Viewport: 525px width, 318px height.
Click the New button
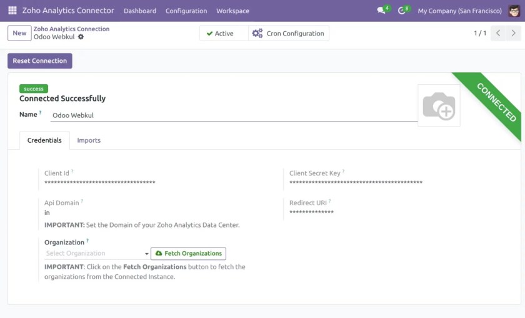point(19,33)
